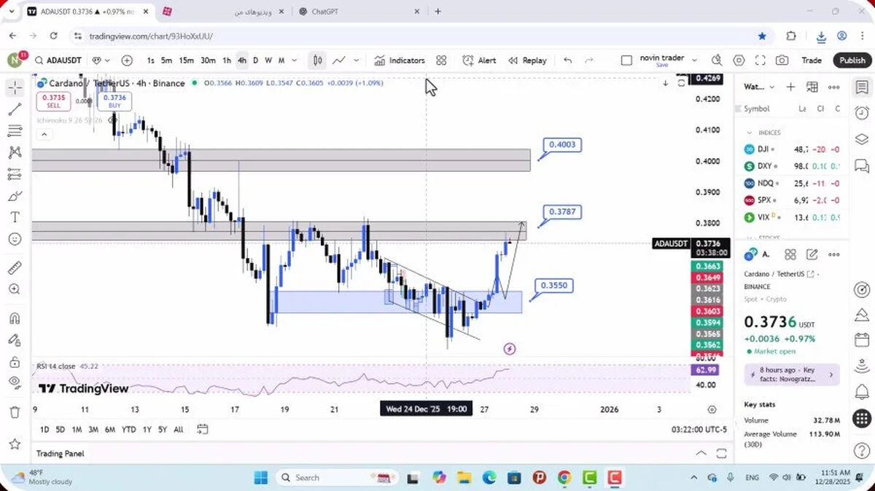Click the 0.3736 BUY button
The height and width of the screenshot is (491, 875).
tap(114, 101)
